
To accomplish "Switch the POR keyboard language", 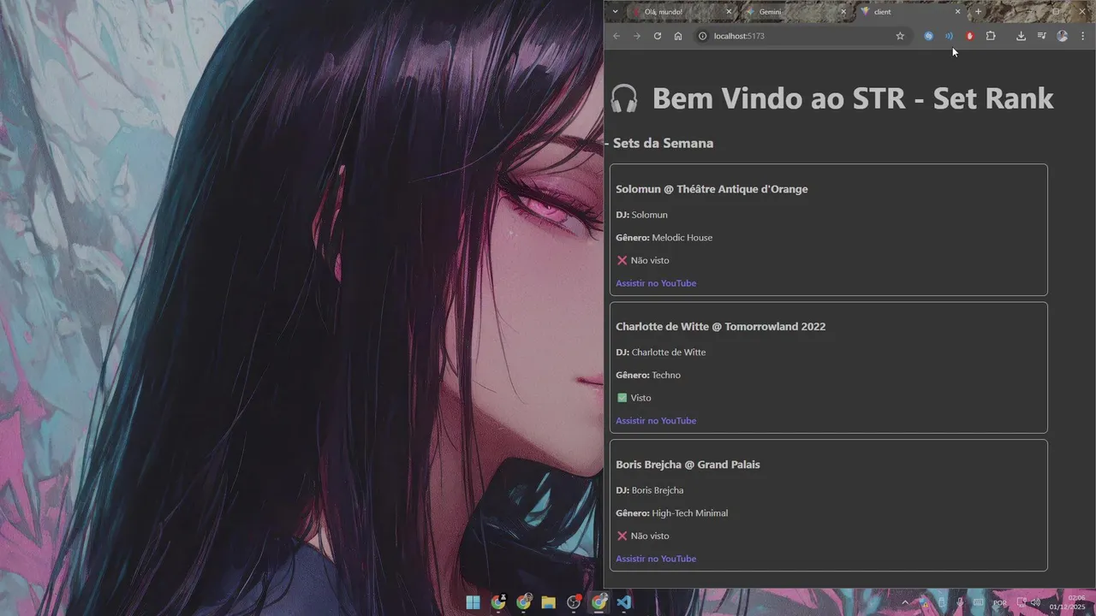I will pos(999,602).
